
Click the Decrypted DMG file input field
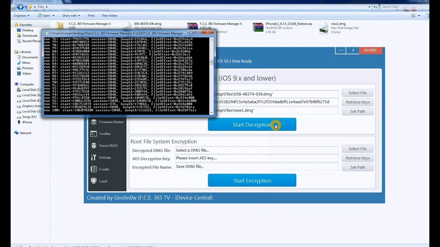257,150
